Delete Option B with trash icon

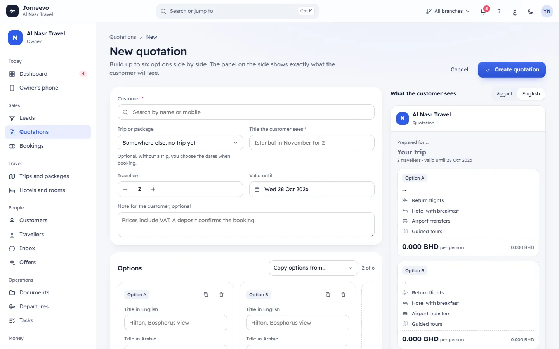[x=344, y=295]
